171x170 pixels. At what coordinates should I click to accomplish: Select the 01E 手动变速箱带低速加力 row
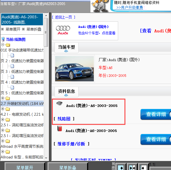pos(22,50)
